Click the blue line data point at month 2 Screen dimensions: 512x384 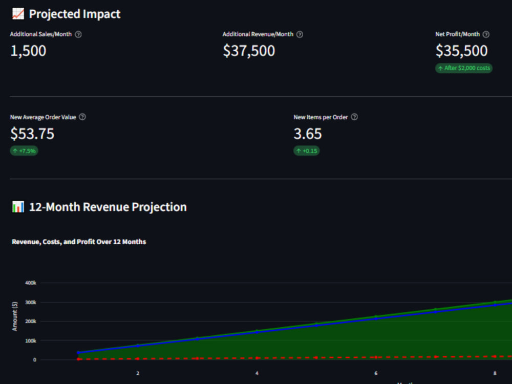click(138, 346)
